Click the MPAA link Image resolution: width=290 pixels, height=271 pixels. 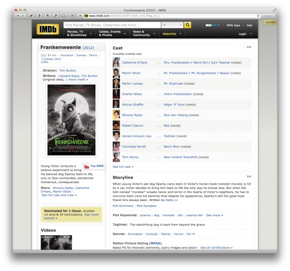(156, 243)
